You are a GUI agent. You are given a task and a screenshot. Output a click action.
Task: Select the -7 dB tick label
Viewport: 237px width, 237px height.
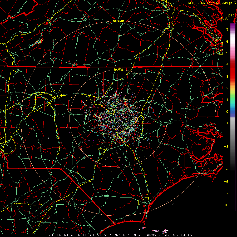click(226, 193)
